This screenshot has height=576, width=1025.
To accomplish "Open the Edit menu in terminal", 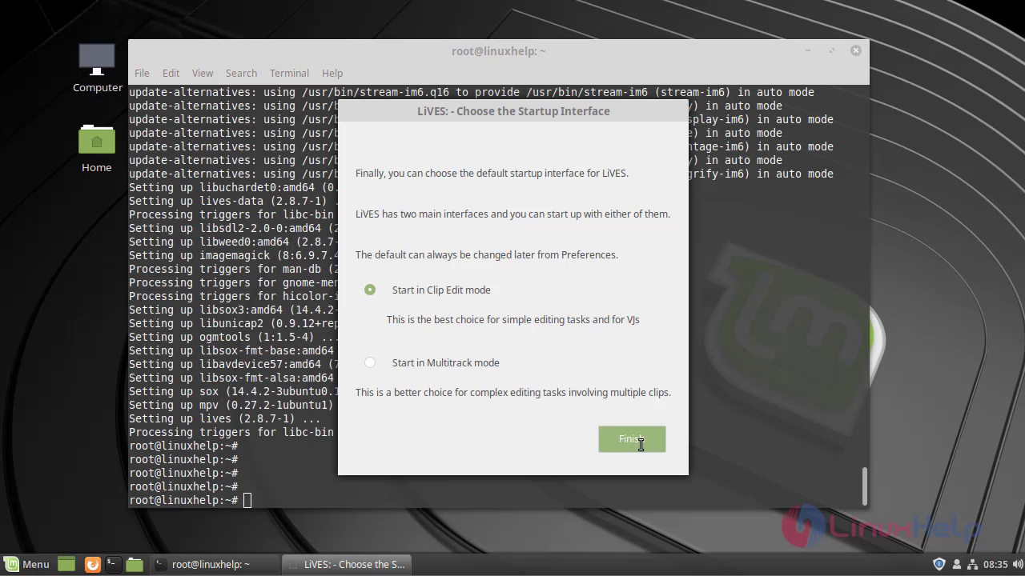I will (171, 73).
